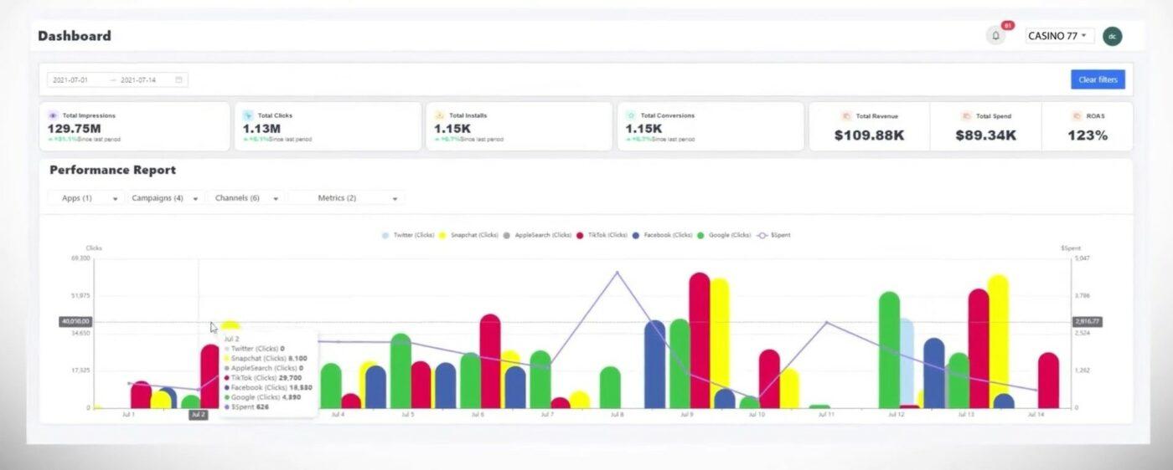Click the dc user avatar
Viewport: 1173px width, 470px height.
[1112, 36]
